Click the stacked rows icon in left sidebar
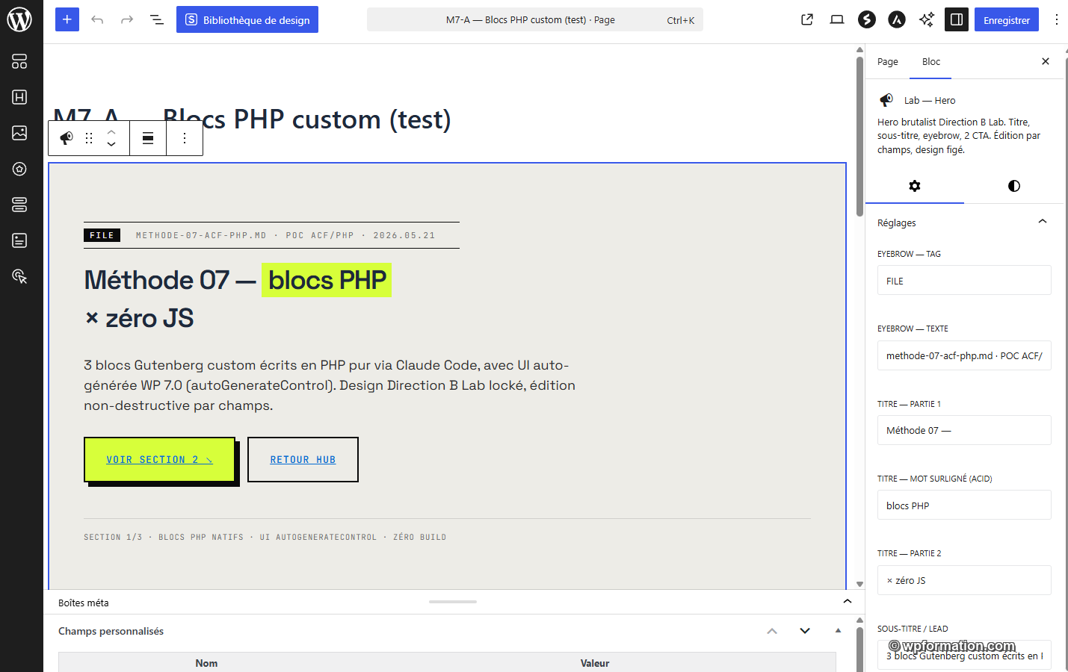This screenshot has height=672, width=1068. pyautogui.click(x=20, y=205)
